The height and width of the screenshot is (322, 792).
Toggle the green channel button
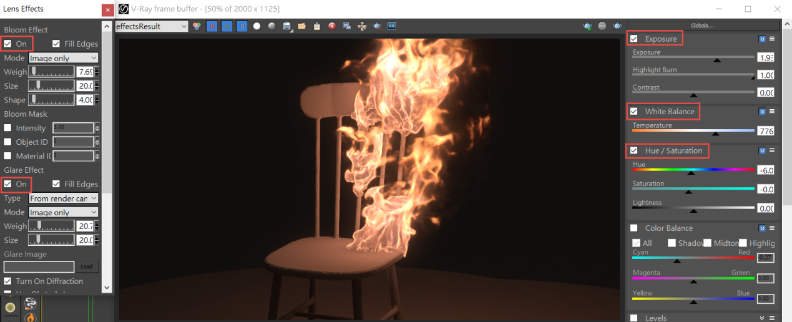[x=227, y=26]
